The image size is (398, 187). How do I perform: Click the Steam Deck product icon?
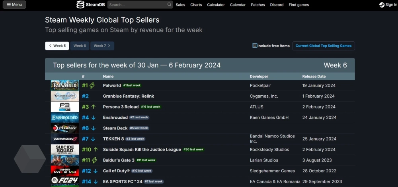click(65, 128)
